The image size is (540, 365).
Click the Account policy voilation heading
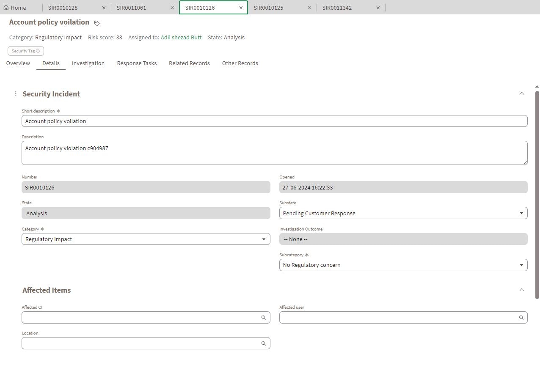coord(49,22)
